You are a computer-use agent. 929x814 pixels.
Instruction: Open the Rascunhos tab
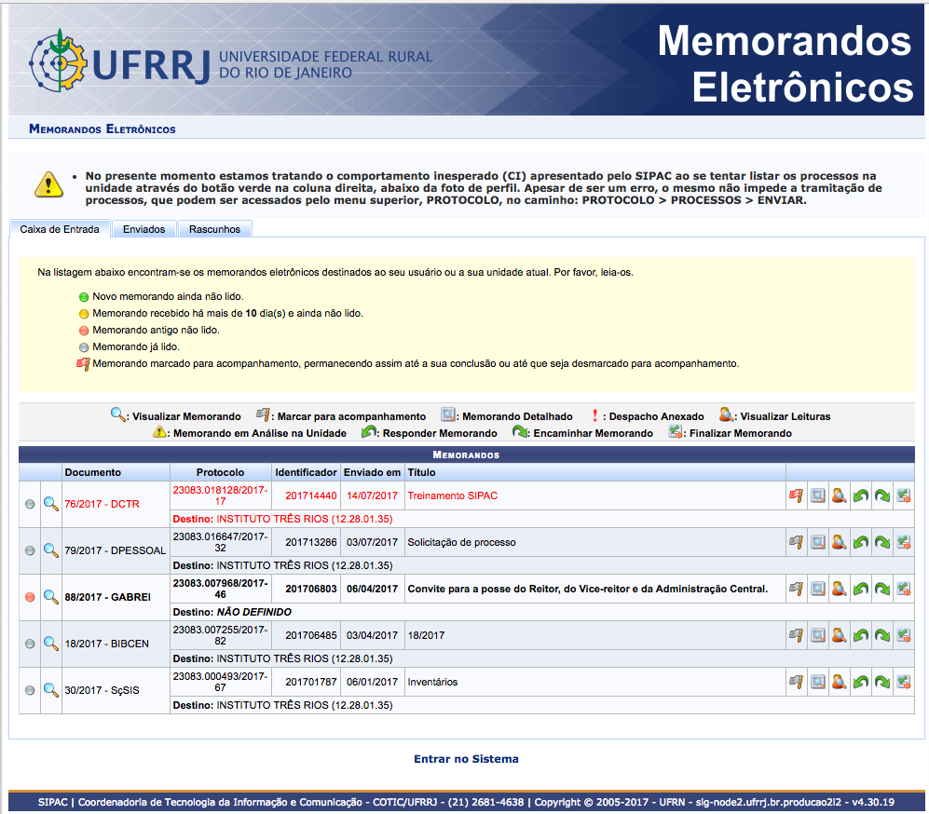tap(214, 229)
